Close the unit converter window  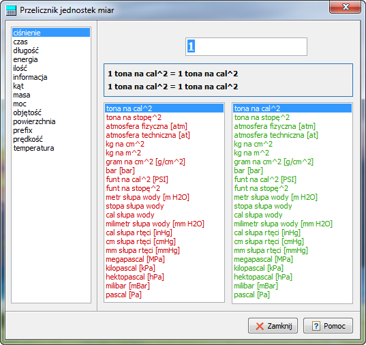coord(346,7)
